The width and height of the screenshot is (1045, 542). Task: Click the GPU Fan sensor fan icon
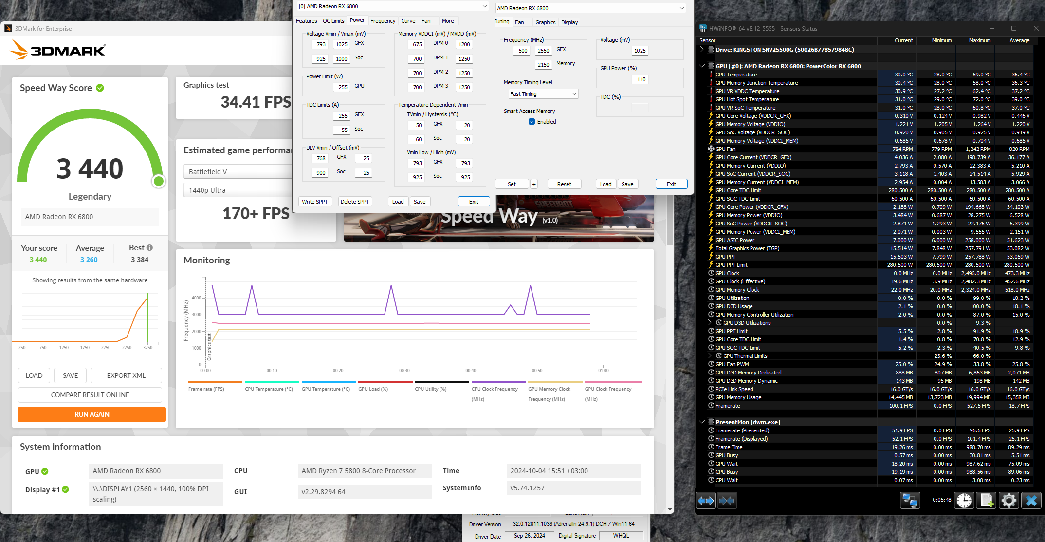click(x=711, y=149)
